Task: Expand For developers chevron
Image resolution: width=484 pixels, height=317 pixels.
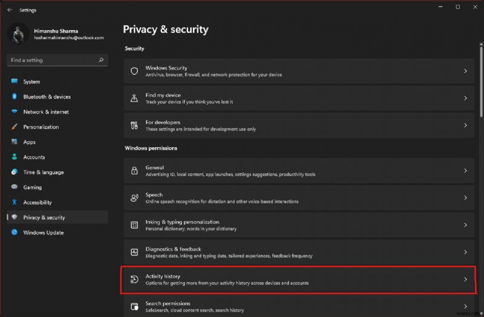Action: (x=465, y=125)
